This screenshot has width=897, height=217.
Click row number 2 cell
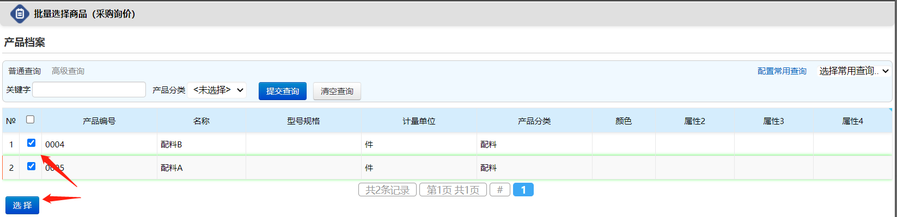point(11,168)
